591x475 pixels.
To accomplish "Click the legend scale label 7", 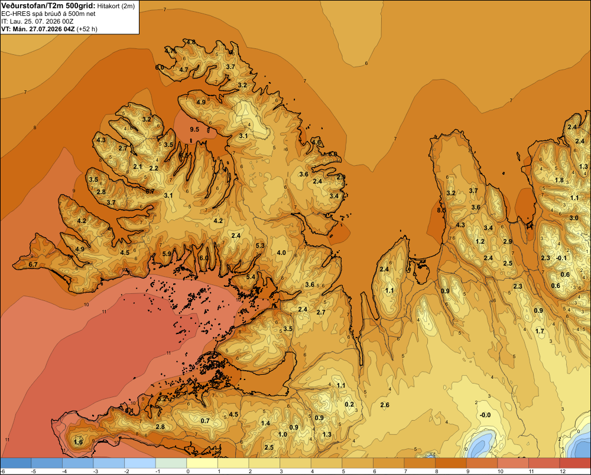I will click(x=405, y=471).
